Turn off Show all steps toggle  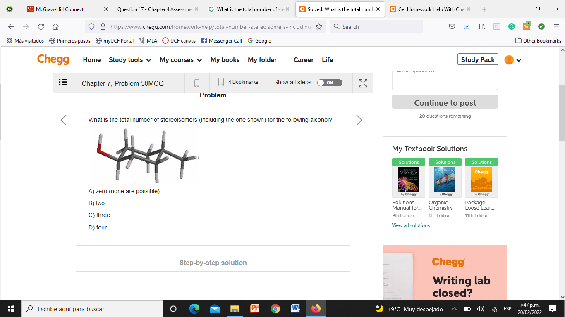pyautogui.click(x=330, y=83)
